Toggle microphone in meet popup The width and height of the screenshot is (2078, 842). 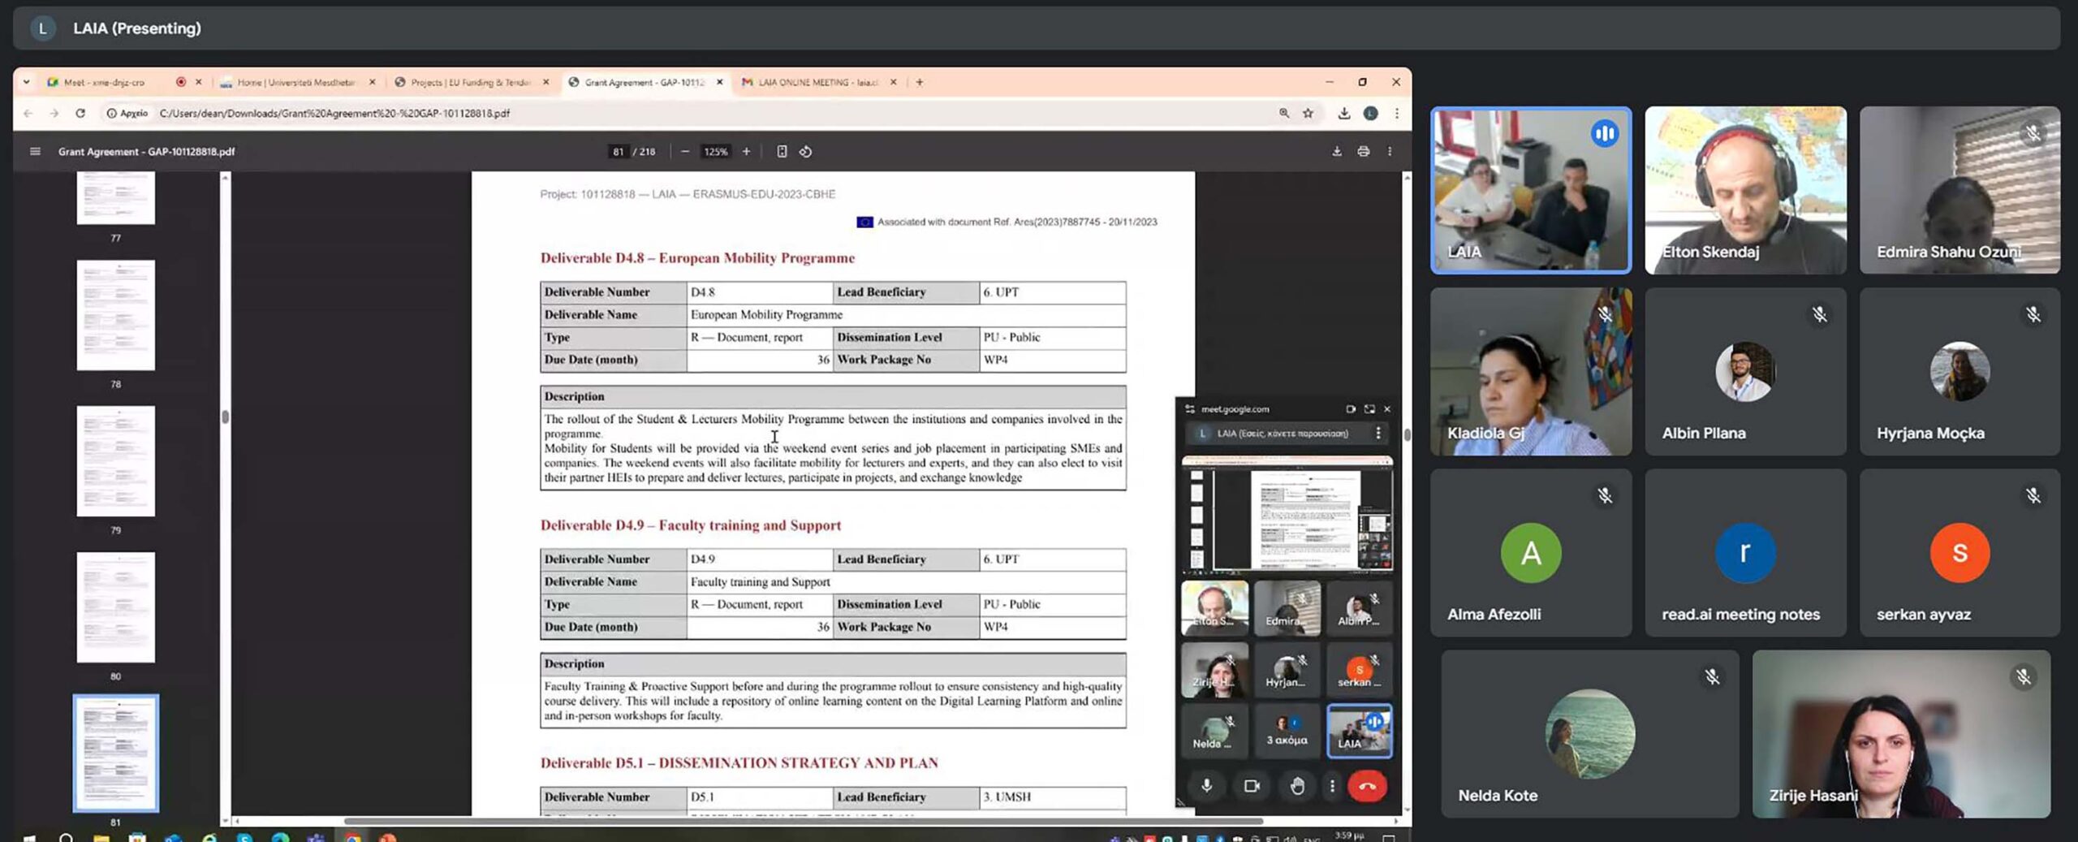click(x=1207, y=786)
